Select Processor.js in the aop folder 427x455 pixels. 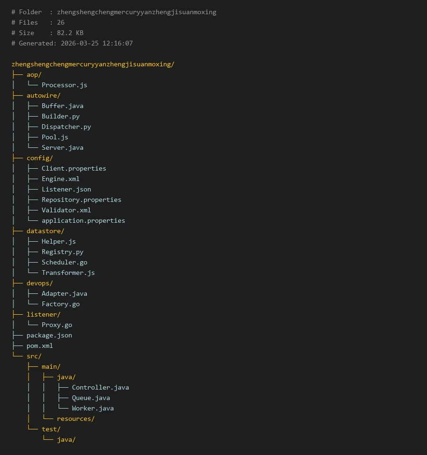tap(64, 85)
